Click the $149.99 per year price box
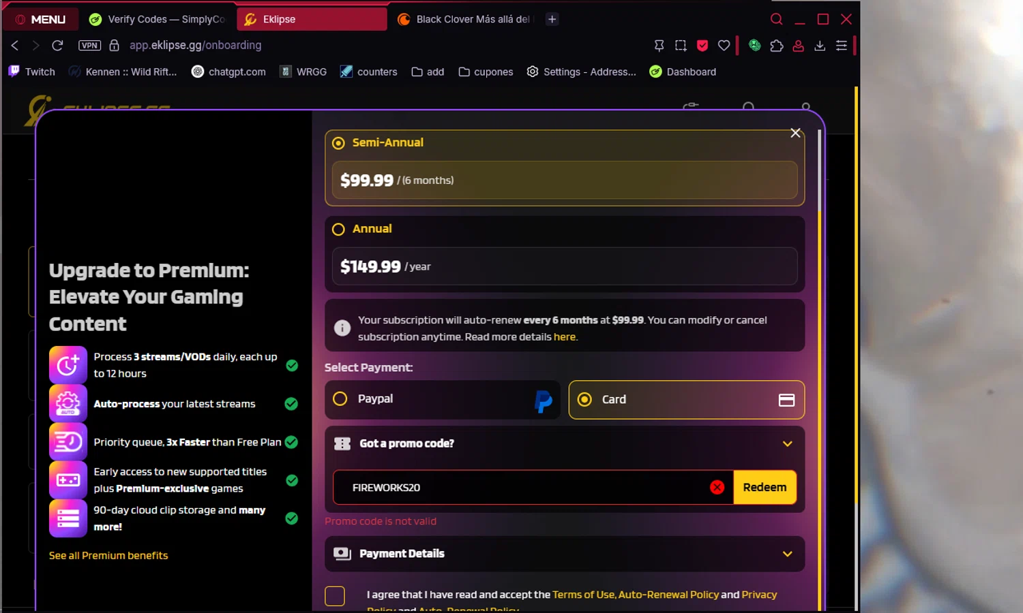Screen dimensions: 1023x613 click(565, 266)
